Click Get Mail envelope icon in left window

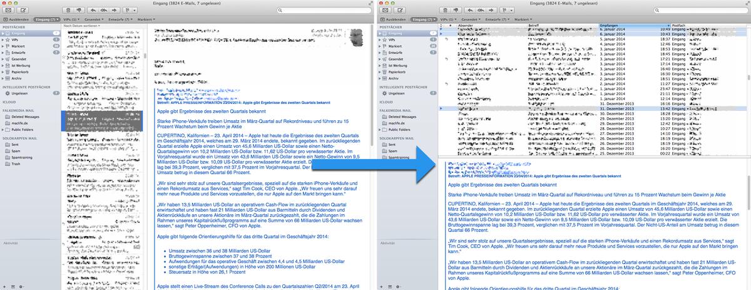click(8, 11)
